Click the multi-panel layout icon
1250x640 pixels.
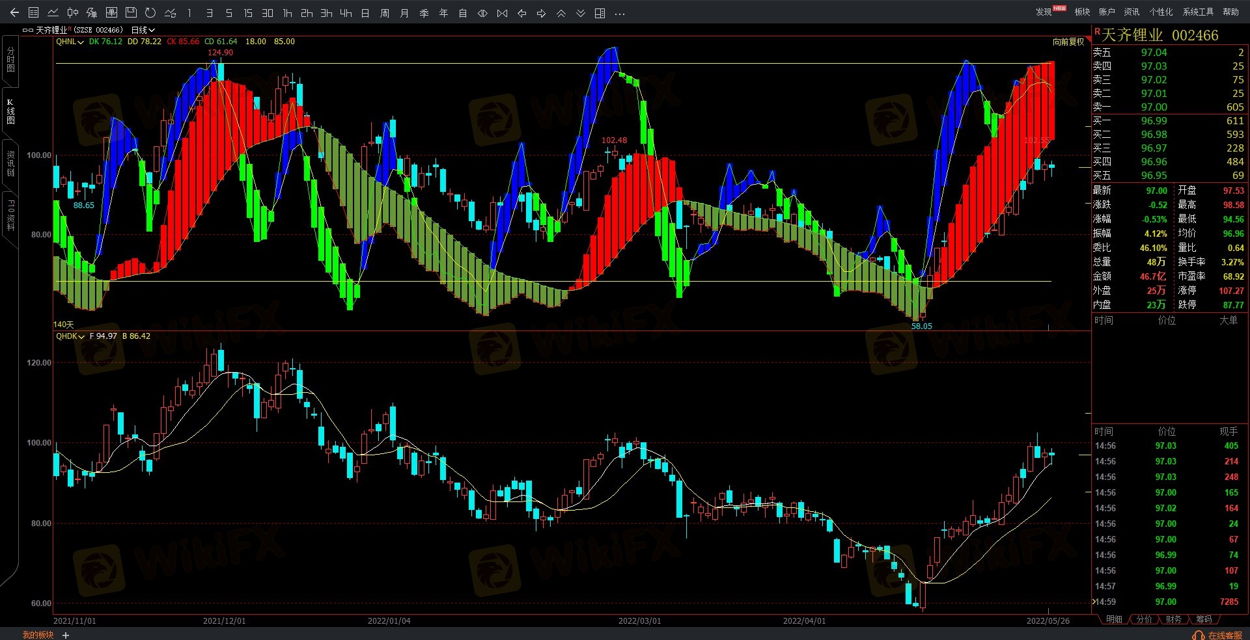[600, 12]
